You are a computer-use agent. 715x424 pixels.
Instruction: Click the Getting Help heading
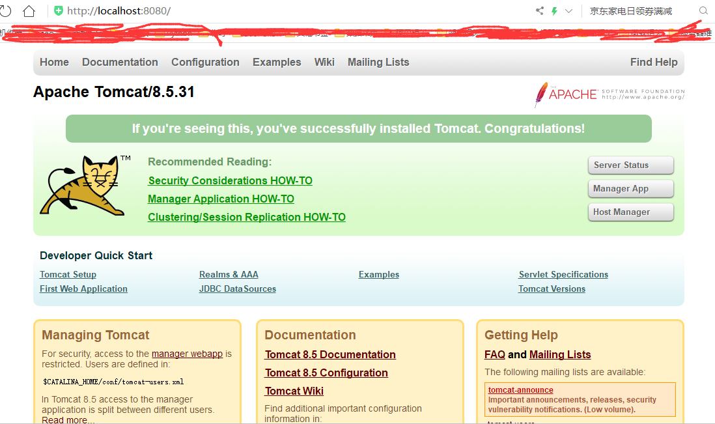(521, 335)
